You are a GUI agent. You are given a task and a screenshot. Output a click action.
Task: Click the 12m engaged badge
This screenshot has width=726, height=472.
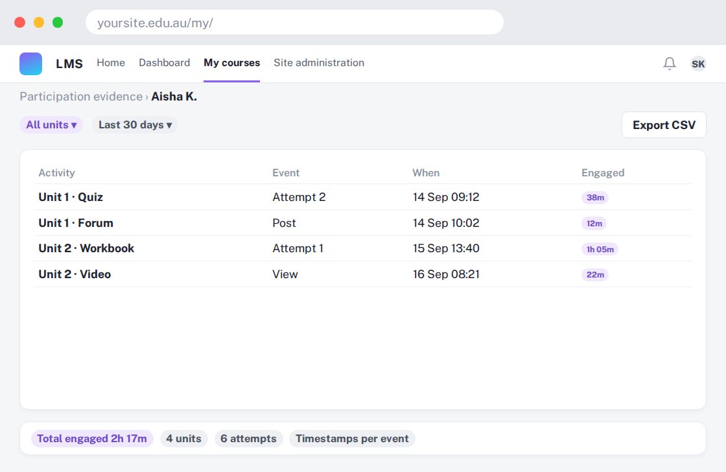pyautogui.click(x=594, y=224)
